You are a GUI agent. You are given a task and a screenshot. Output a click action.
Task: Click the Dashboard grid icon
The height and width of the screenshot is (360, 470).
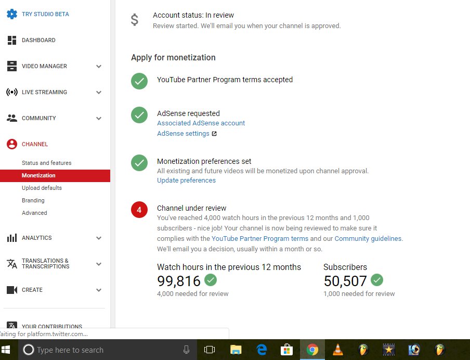pos(12,40)
